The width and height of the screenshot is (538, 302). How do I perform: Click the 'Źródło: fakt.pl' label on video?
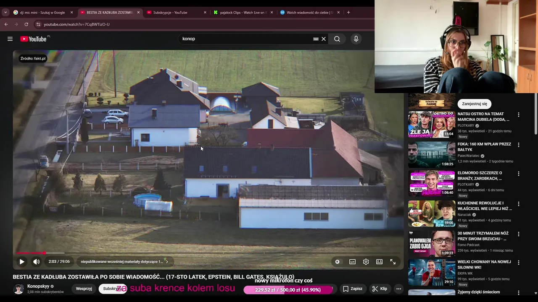click(x=33, y=59)
